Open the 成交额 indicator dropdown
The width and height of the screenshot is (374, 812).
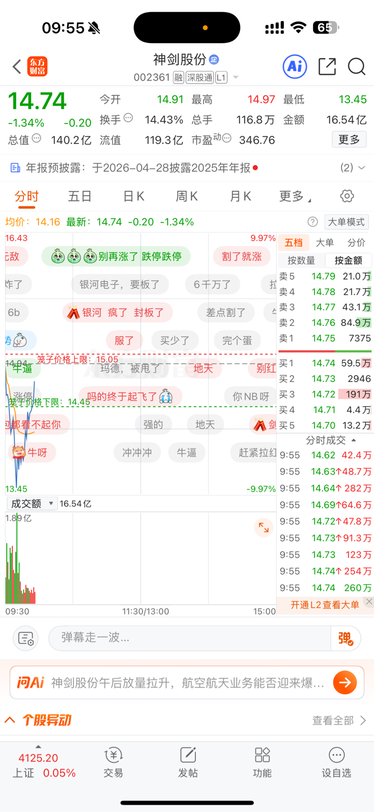32,504
